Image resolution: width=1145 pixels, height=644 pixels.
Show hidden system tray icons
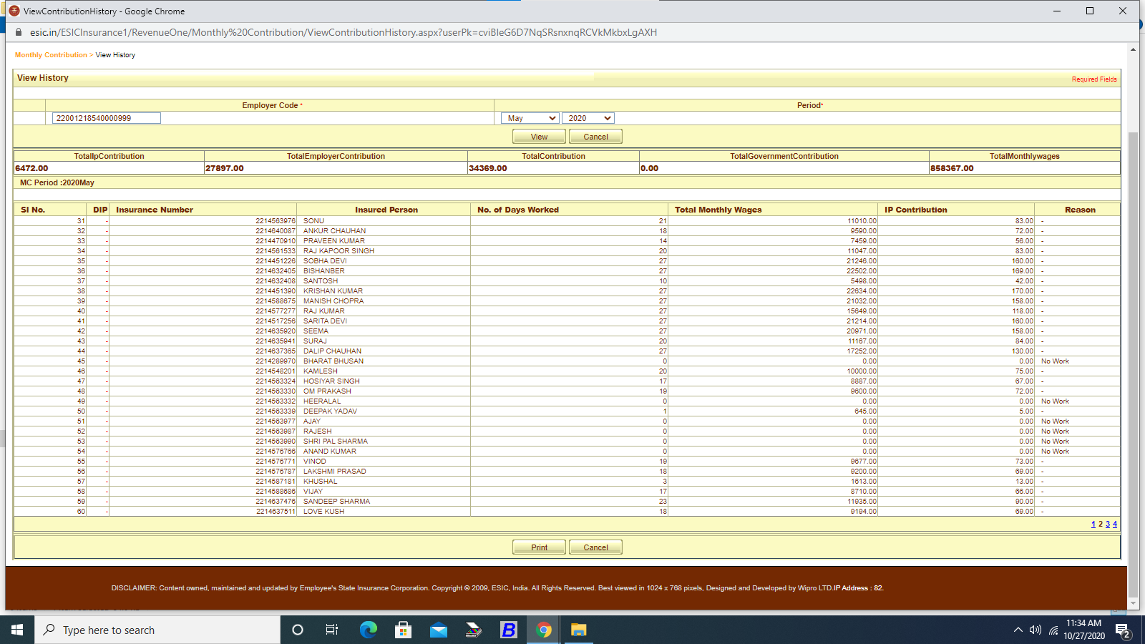pyautogui.click(x=1018, y=630)
